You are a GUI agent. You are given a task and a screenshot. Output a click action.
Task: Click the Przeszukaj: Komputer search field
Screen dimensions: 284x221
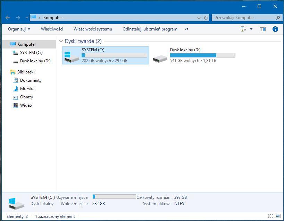[x=243, y=18]
